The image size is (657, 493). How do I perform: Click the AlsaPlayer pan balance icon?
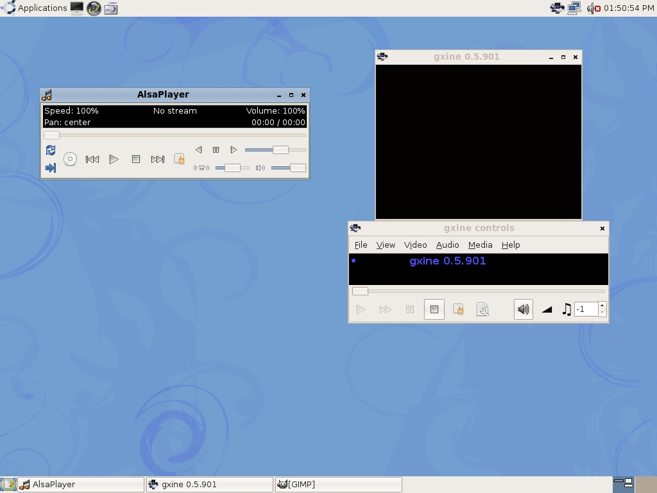[x=201, y=168]
